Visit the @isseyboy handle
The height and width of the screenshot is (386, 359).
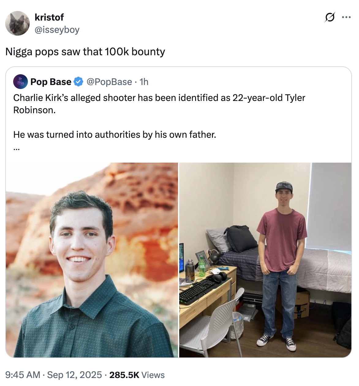click(x=57, y=30)
